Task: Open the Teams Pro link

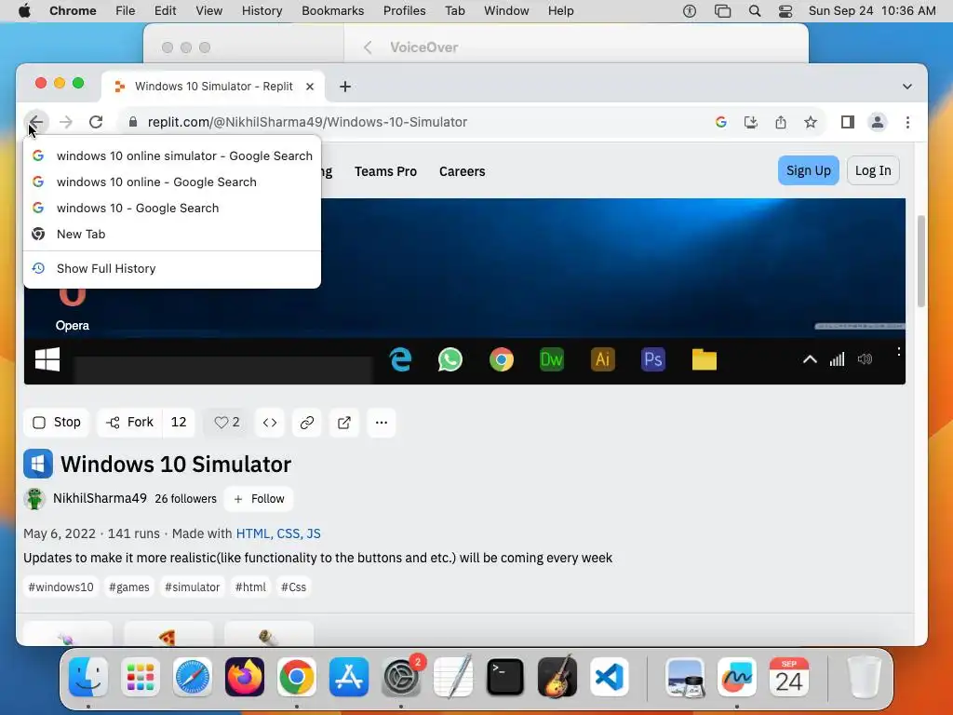Action: coord(385,171)
